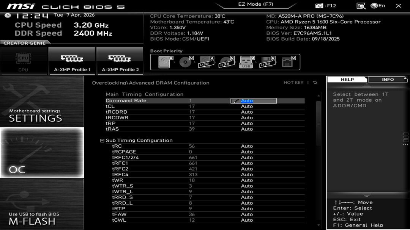Select the USB flash key boot icon
Screen dimensions: 410x230
click(x=246, y=62)
